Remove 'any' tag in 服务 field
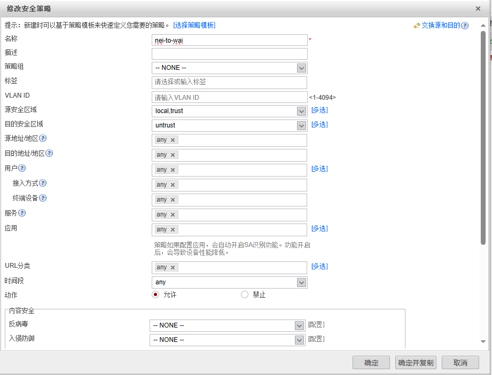The width and height of the screenshot is (492, 375). point(173,214)
